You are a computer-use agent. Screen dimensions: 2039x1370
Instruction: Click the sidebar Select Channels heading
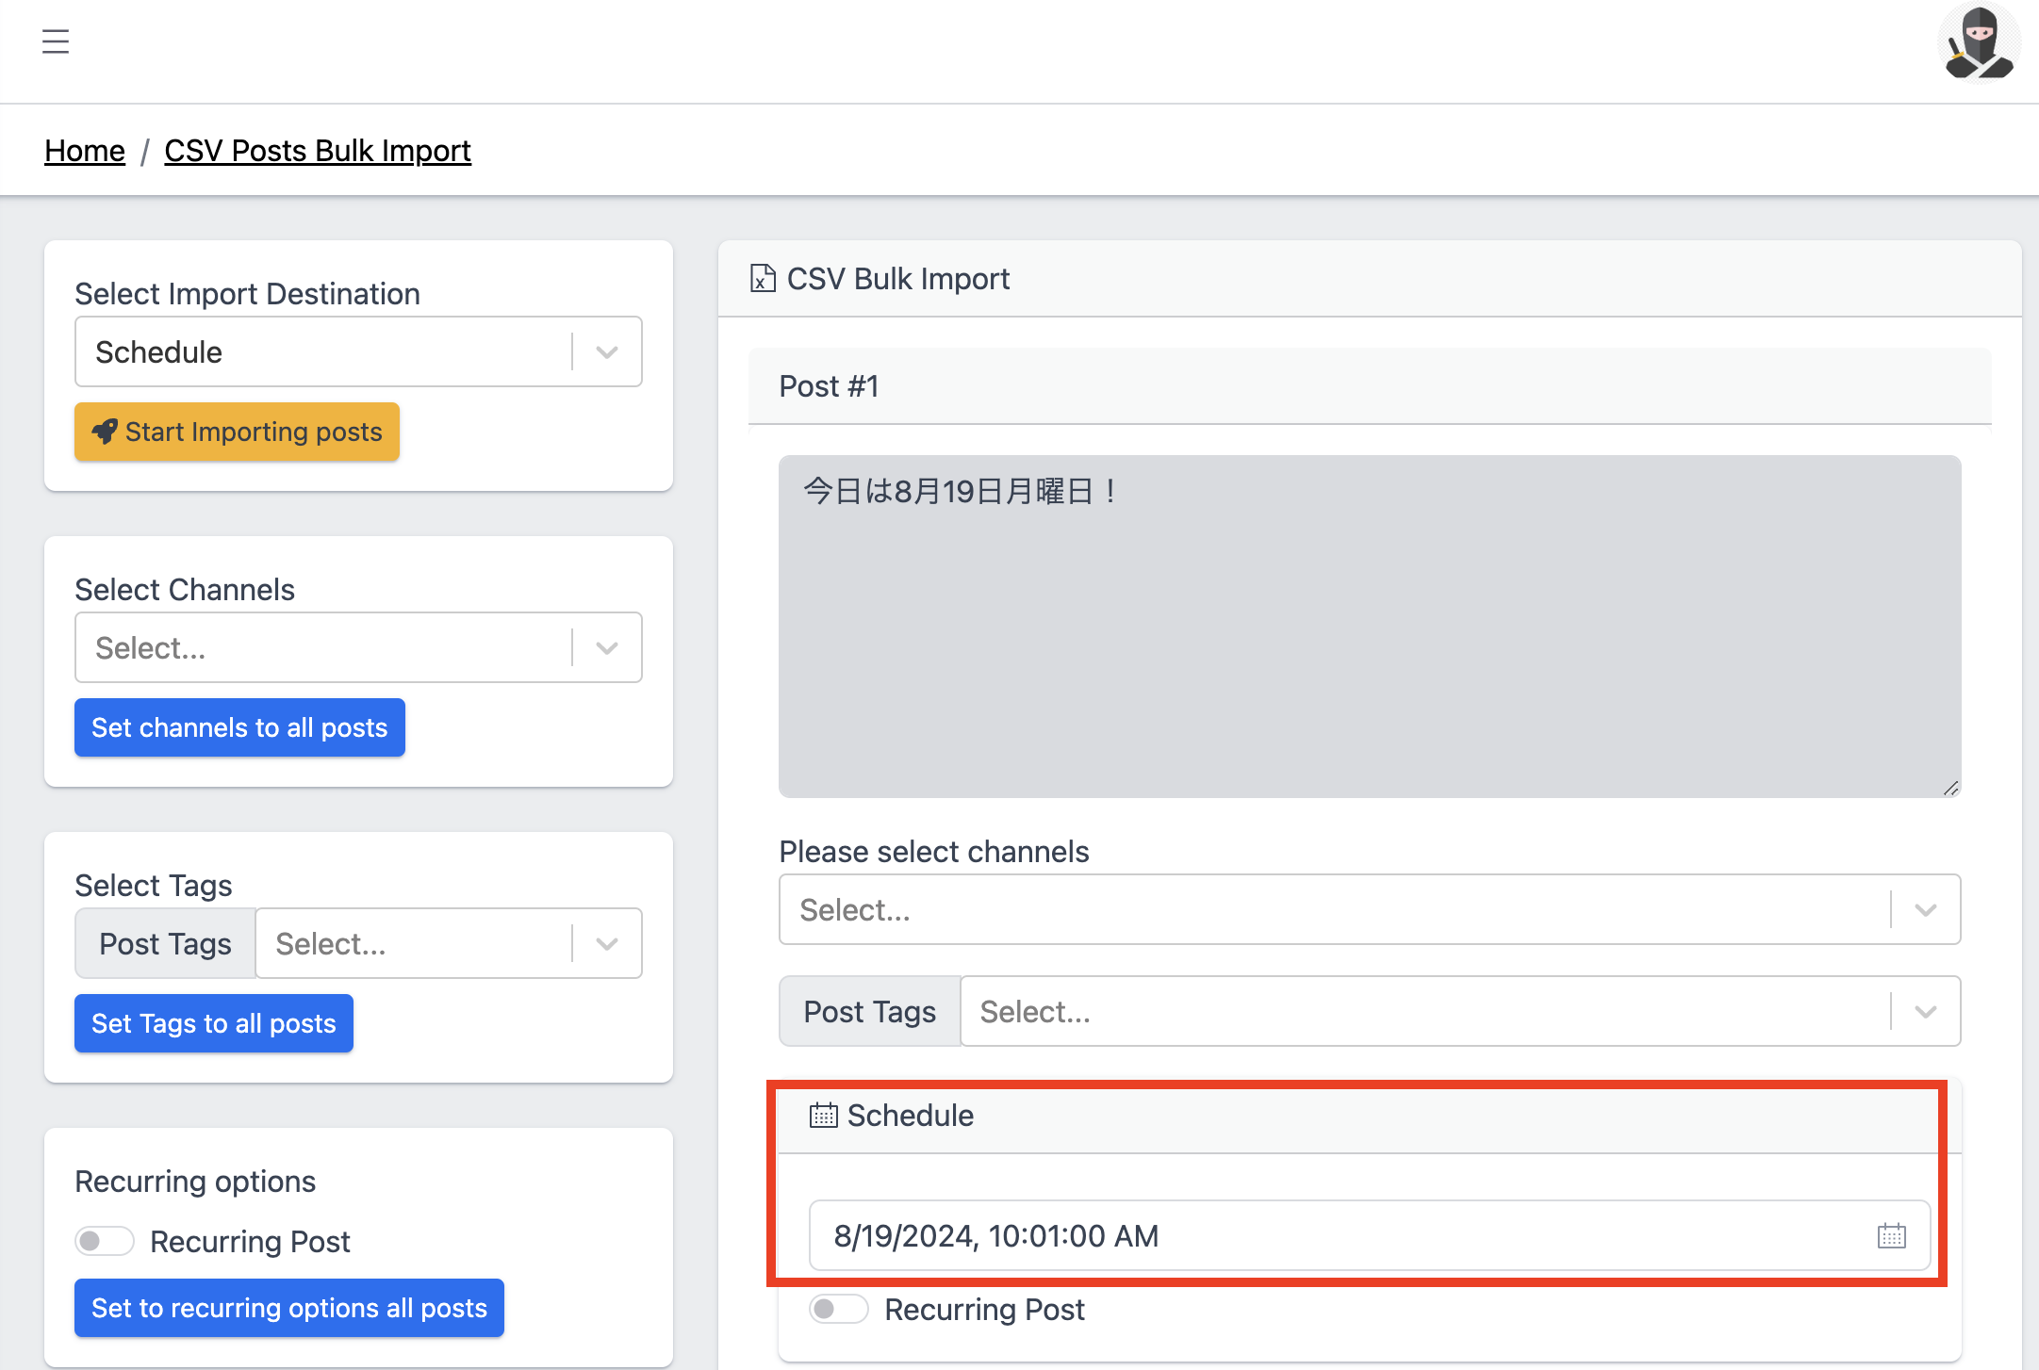pyautogui.click(x=185, y=590)
